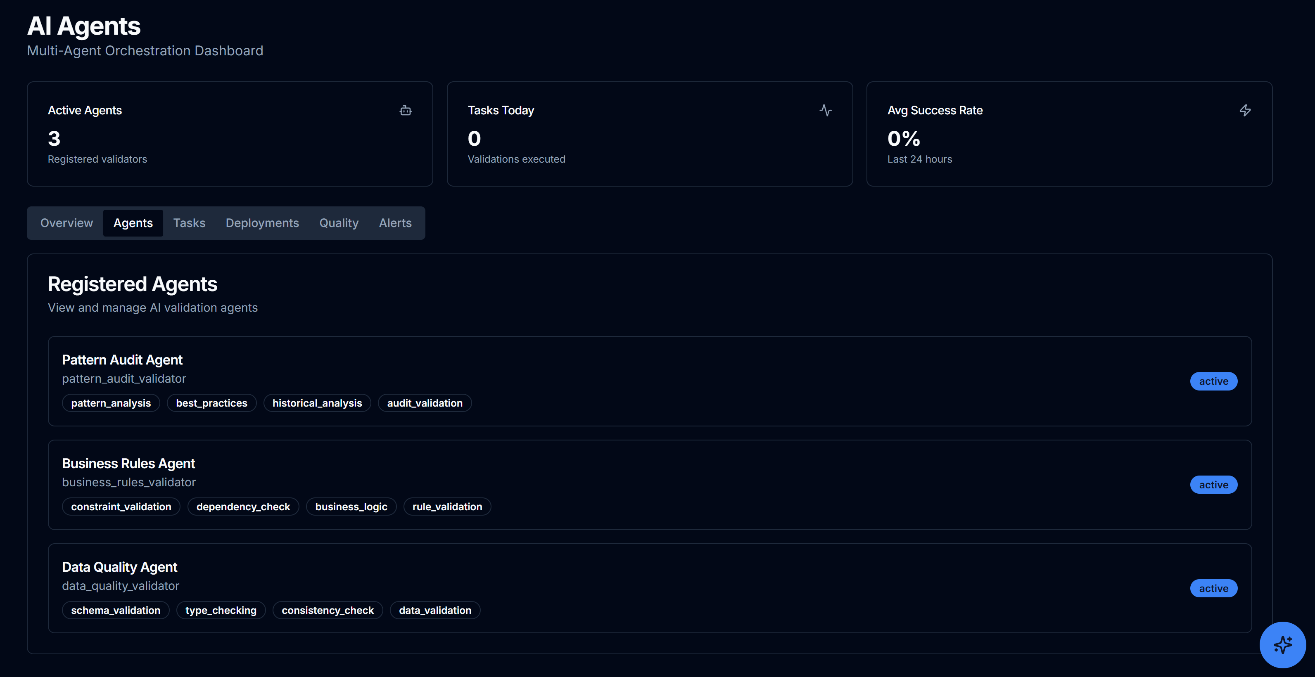
Task: Toggle the active badge on Data Quality Agent
Action: click(x=1213, y=588)
